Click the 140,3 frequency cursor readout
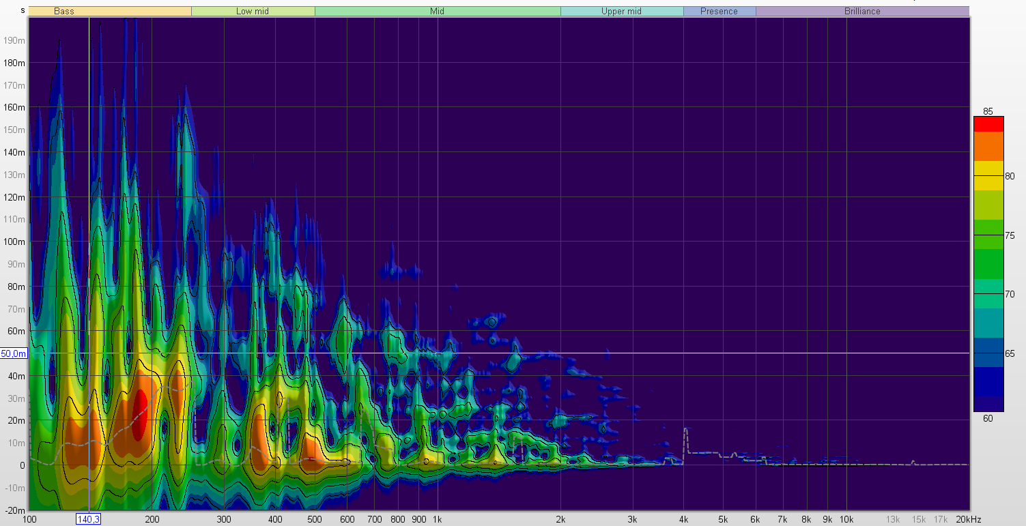 (89, 519)
